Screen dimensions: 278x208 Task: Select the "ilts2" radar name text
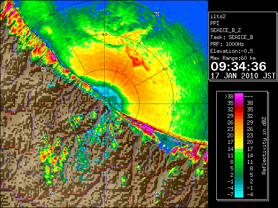218,16
